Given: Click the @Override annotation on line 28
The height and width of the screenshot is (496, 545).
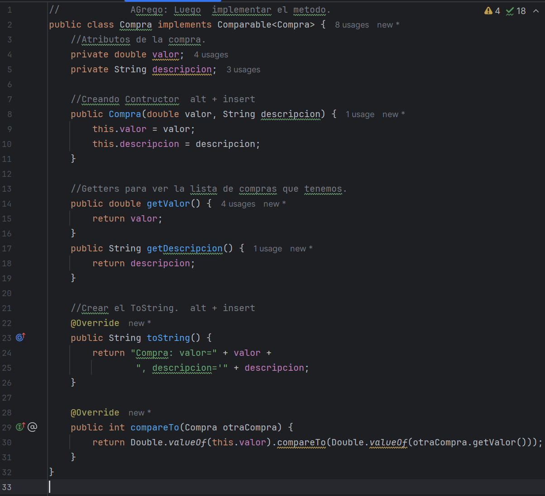Looking at the screenshot, I should (95, 412).
